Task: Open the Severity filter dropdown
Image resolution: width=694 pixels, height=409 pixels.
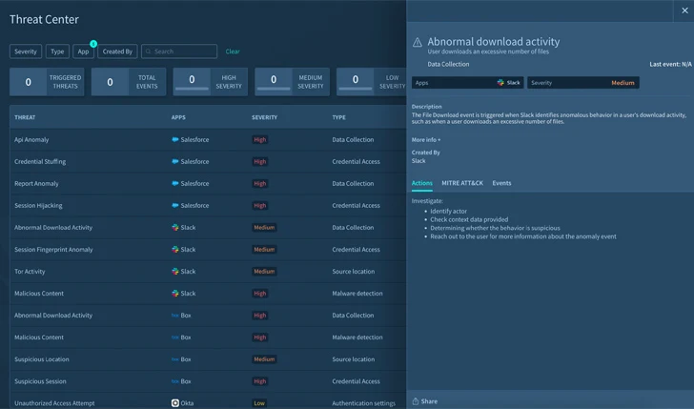Action: (x=26, y=51)
